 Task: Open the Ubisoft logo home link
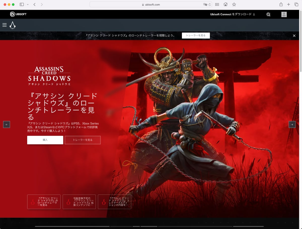coord(18,14)
